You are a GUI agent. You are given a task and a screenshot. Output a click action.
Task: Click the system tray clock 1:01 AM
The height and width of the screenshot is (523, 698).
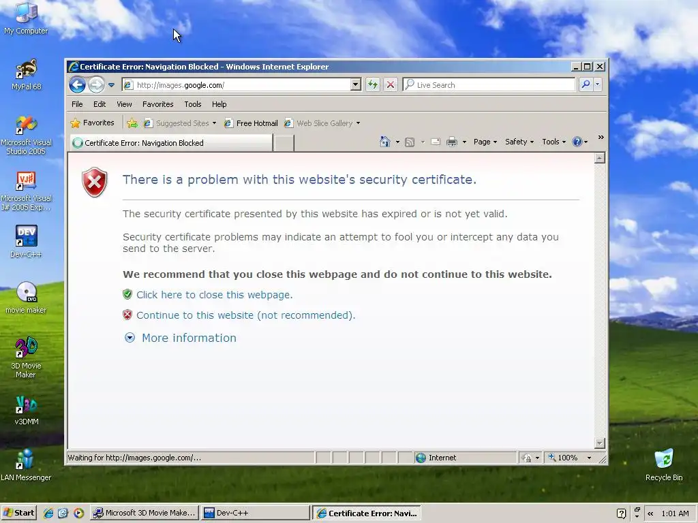[x=675, y=513]
